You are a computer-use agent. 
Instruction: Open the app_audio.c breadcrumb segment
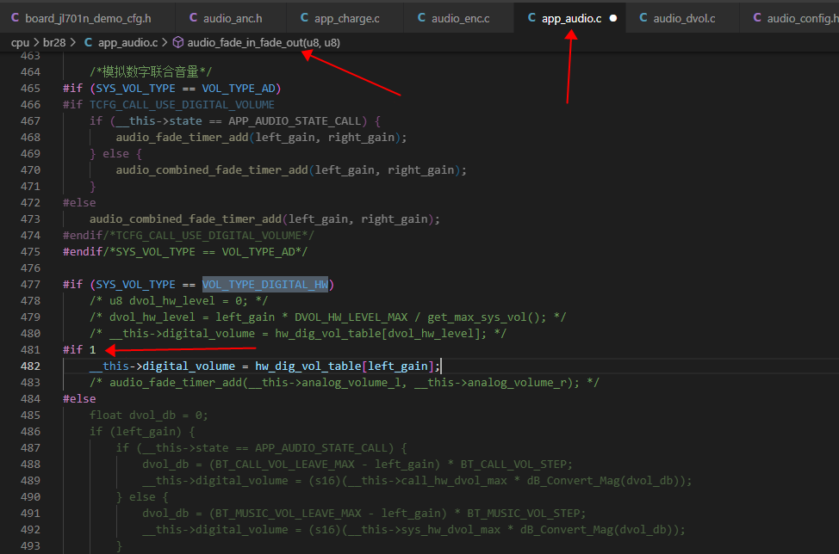(127, 43)
